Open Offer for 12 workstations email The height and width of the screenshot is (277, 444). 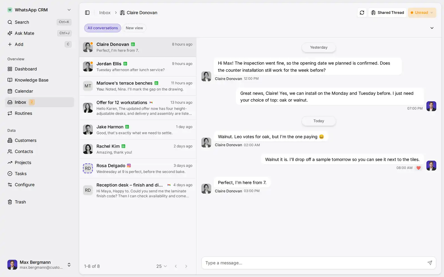point(138,108)
